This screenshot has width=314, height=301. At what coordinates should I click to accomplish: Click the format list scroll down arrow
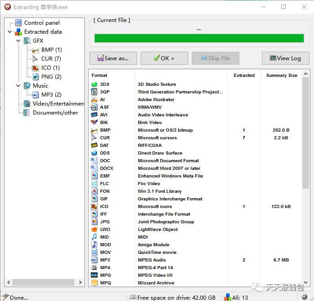[x=305, y=283]
